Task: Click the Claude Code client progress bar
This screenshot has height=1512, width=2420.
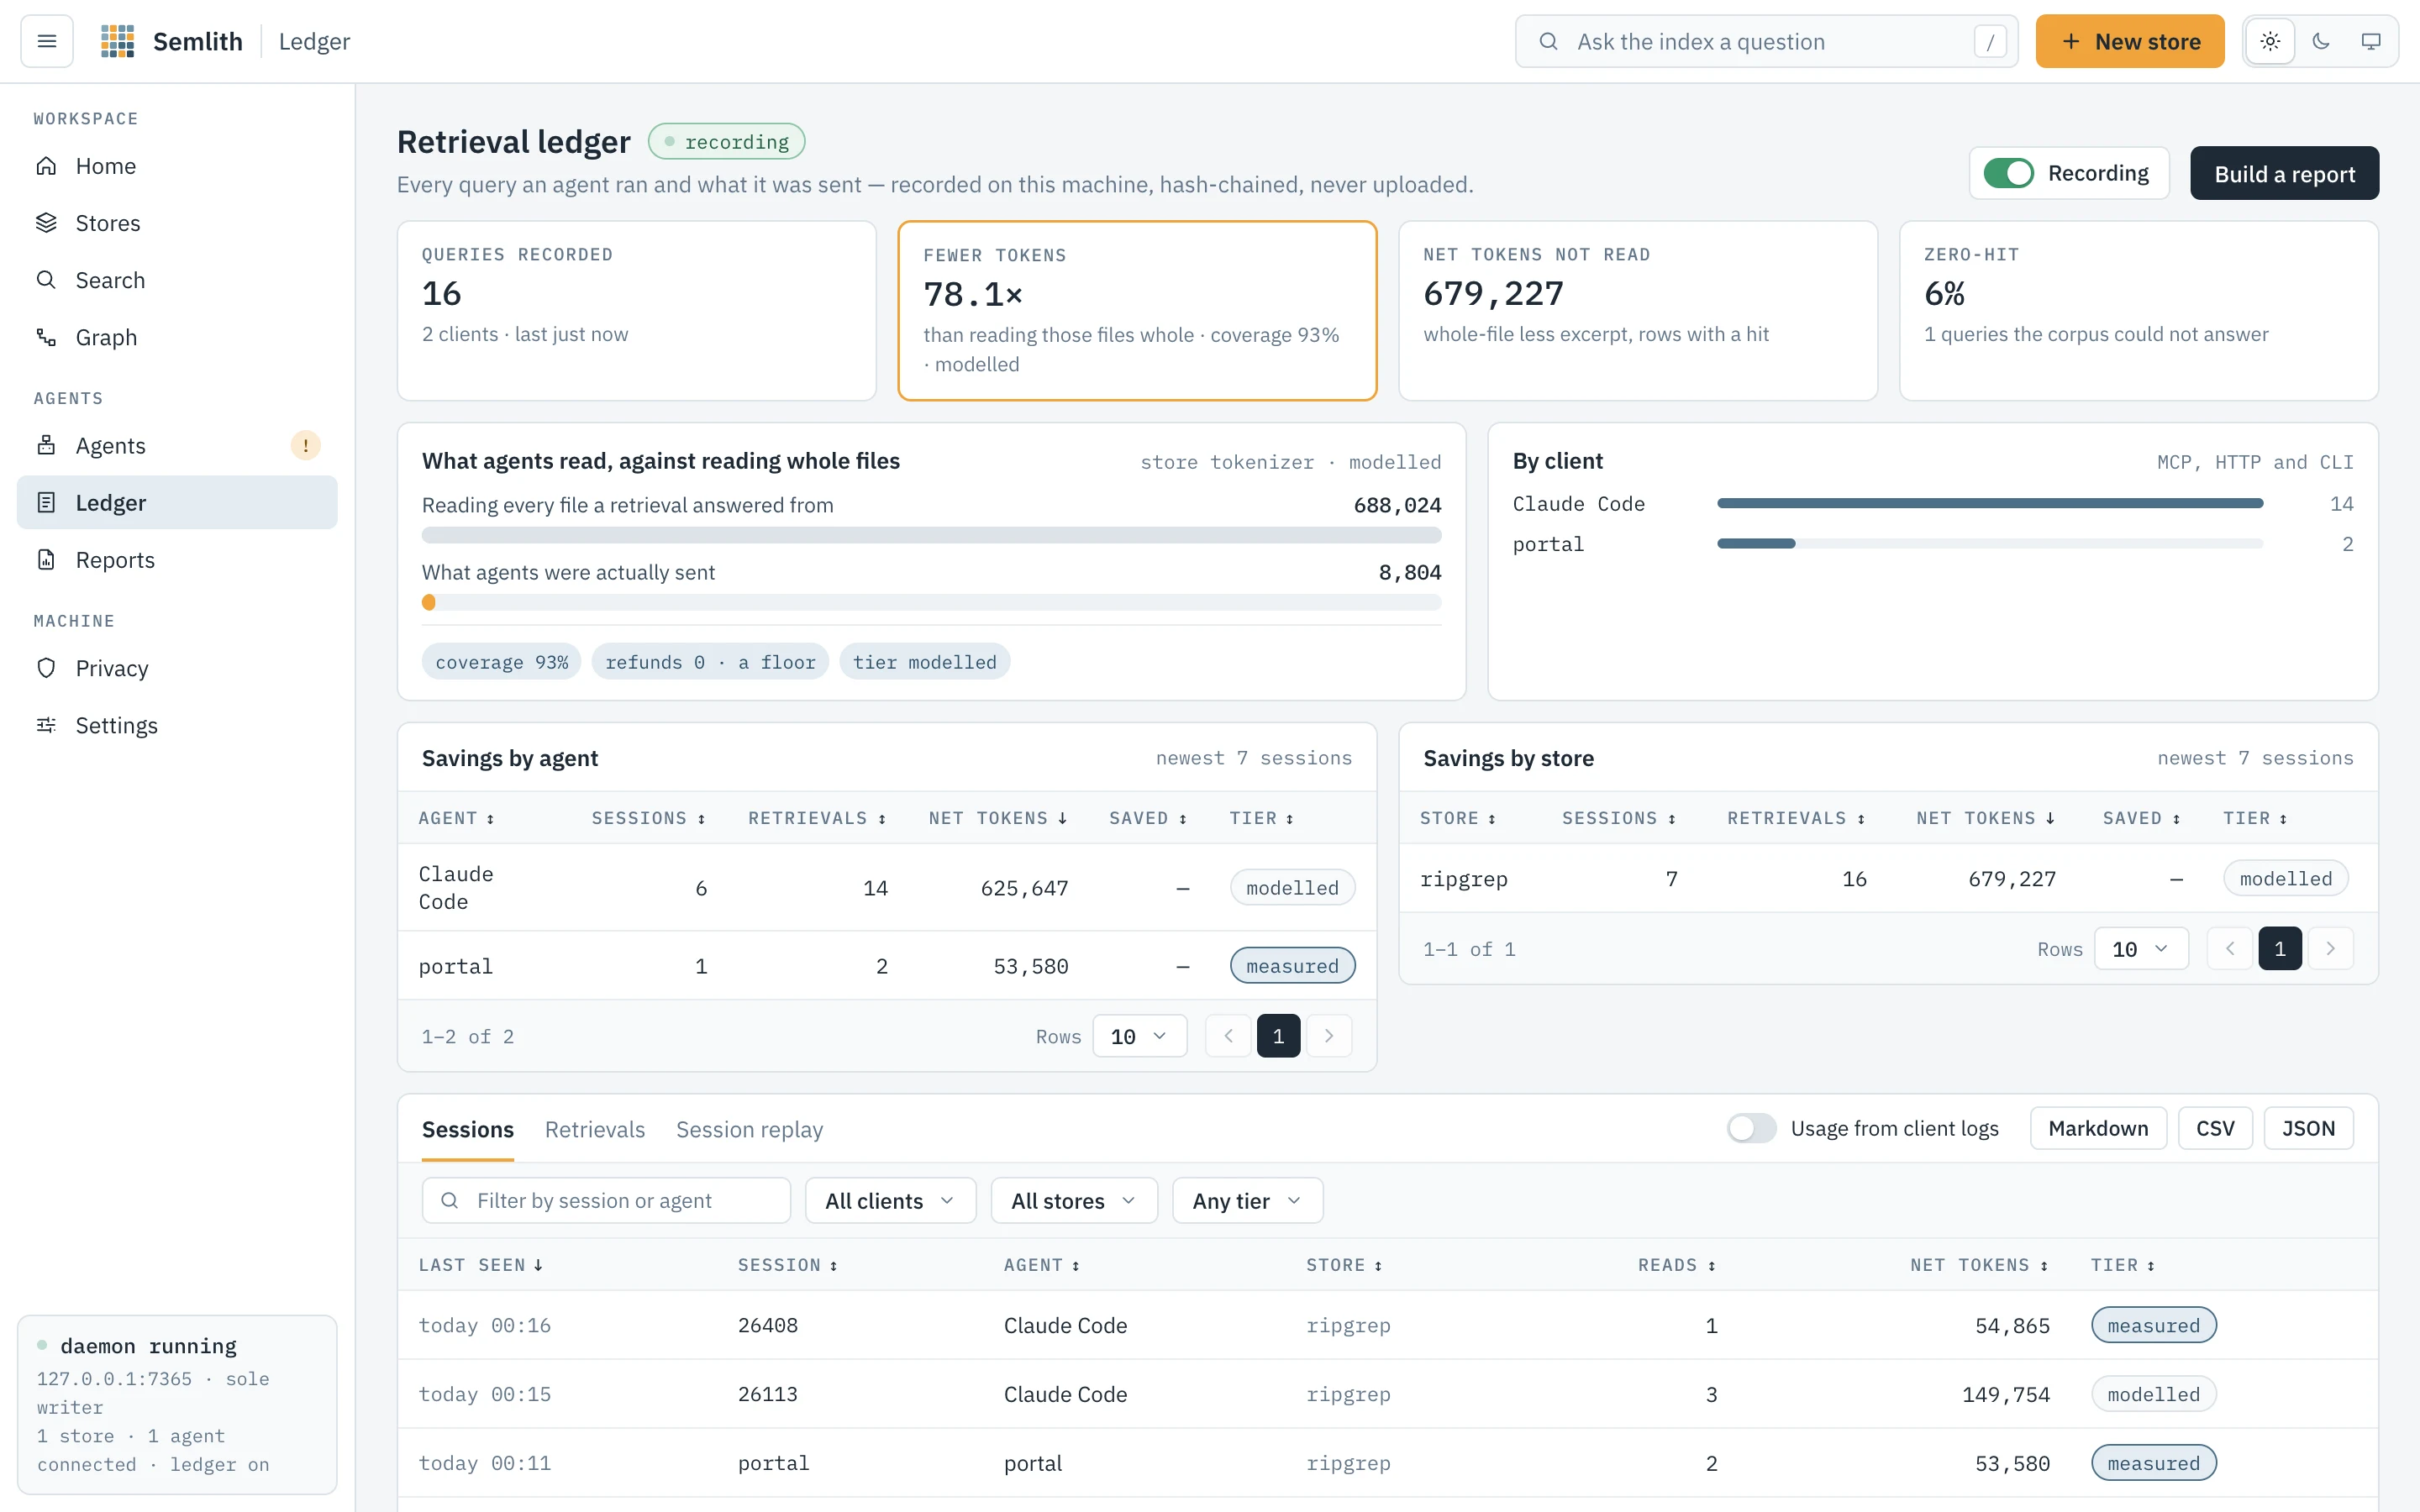Action: [1990, 503]
